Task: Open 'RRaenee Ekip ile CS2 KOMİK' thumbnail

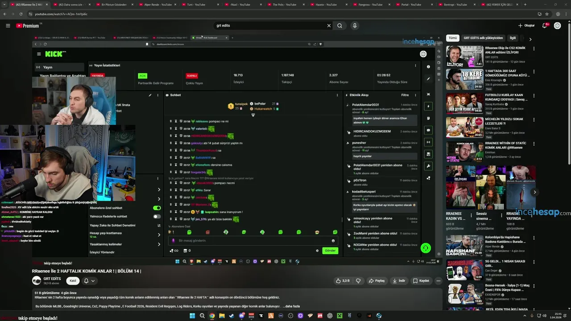Action: pyautogui.click(x=464, y=56)
